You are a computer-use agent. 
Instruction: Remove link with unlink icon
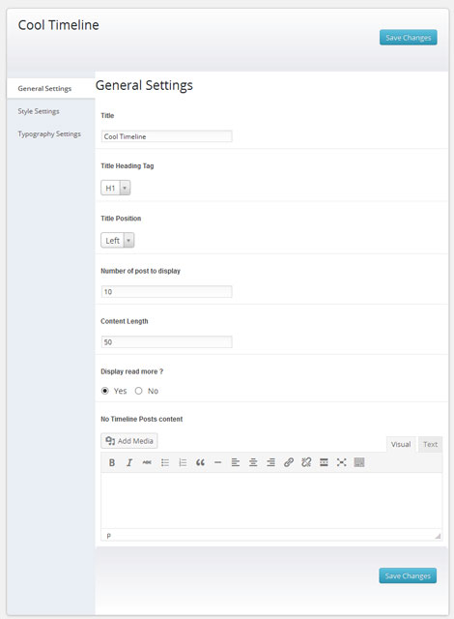tap(306, 462)
